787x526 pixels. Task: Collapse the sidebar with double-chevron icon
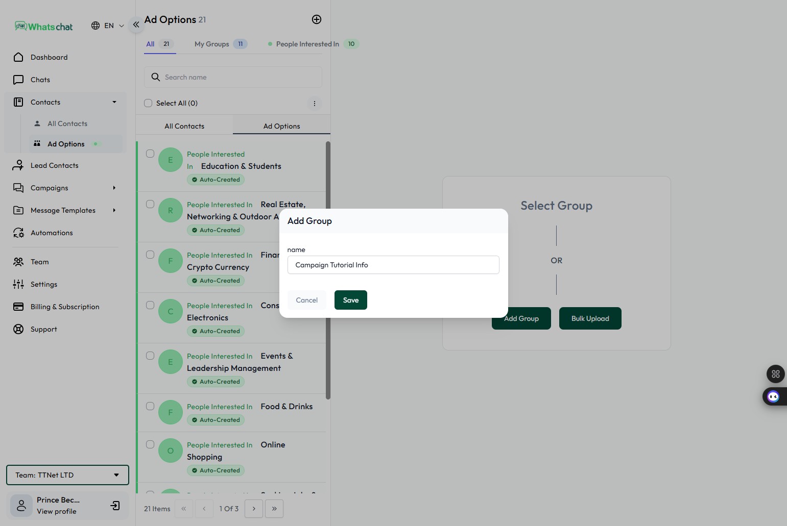136,24
